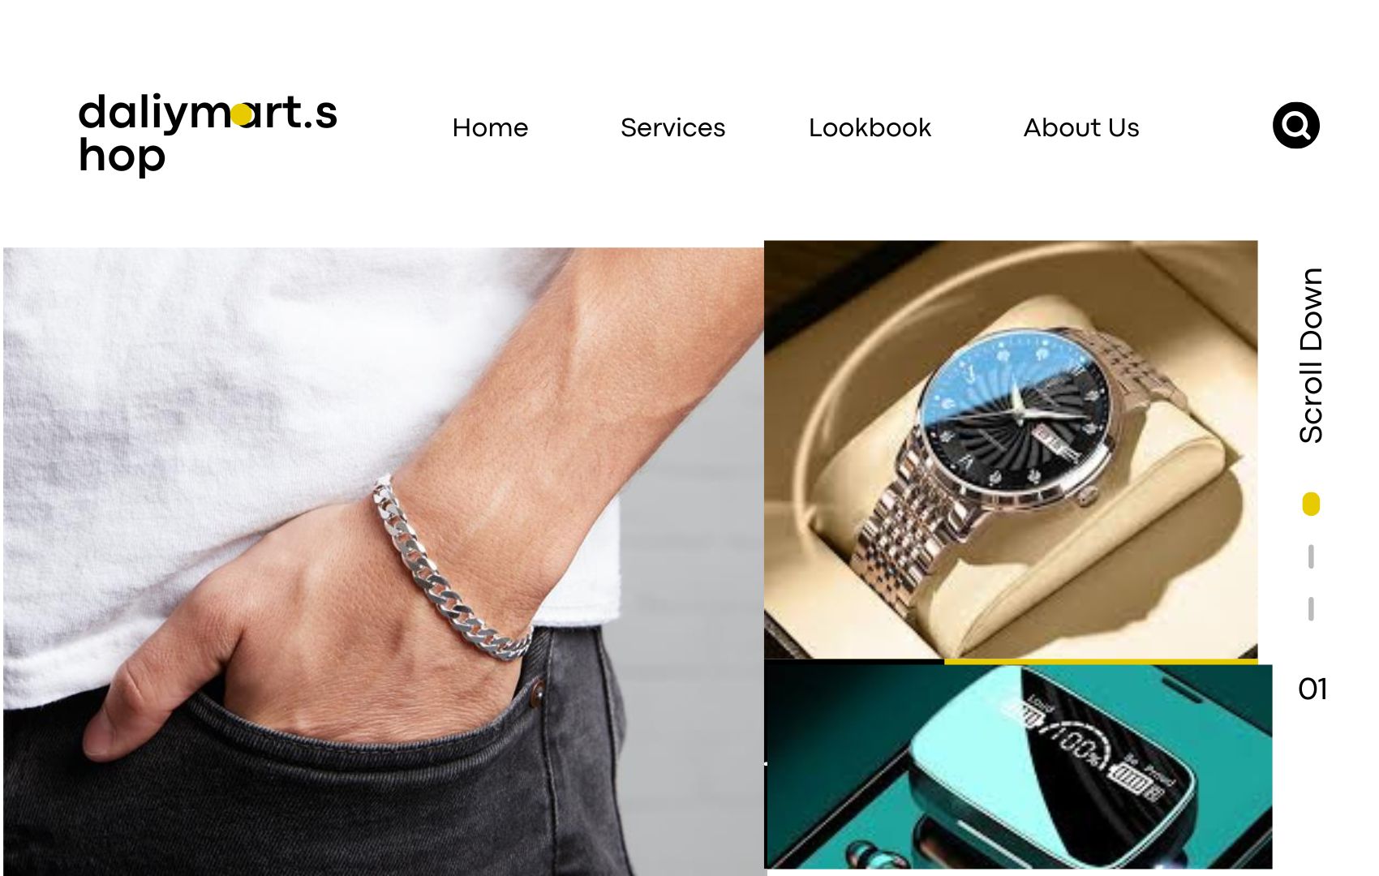Click the daliymart.shop logo text
This screenshot has width=1379, height=876.
[208, 134]
